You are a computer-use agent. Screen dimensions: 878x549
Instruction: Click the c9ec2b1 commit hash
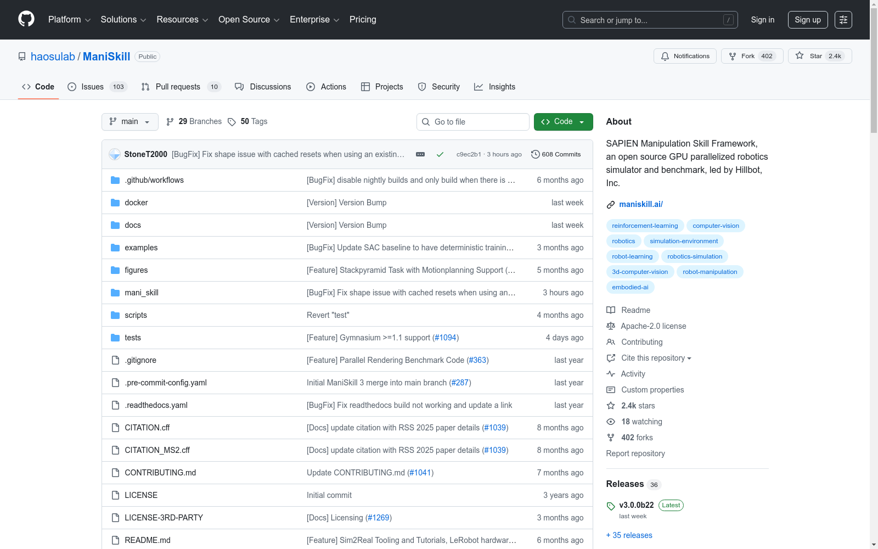click(469, 154)
